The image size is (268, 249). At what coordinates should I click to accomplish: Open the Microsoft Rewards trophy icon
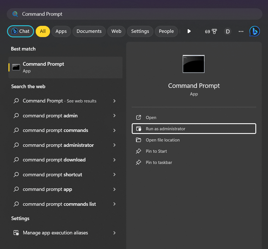coord(214,31)
